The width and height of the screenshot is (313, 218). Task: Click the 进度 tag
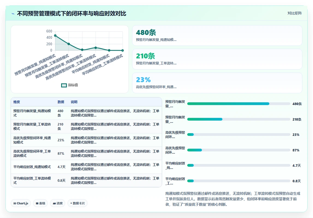pos(58,203)
